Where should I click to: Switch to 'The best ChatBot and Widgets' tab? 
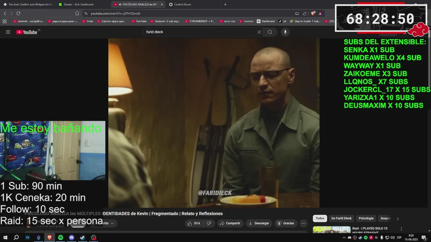[x=28, y=4]
